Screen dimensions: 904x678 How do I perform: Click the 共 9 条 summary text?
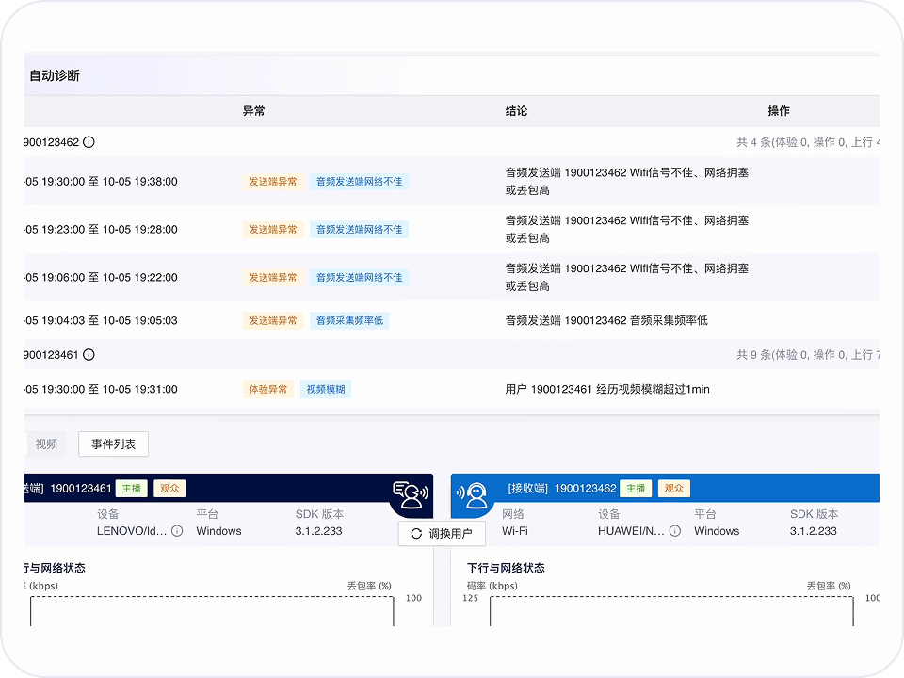(x=808, y=355)
